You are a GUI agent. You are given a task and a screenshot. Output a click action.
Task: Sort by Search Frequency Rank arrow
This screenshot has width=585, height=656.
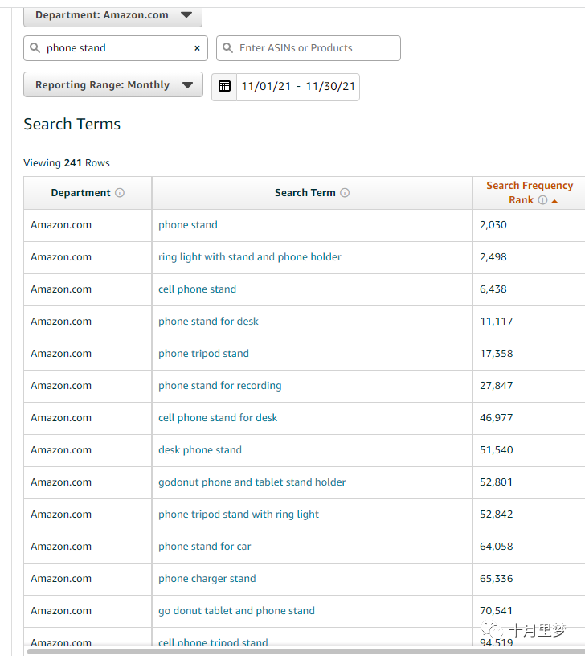[x=554, y=201]
